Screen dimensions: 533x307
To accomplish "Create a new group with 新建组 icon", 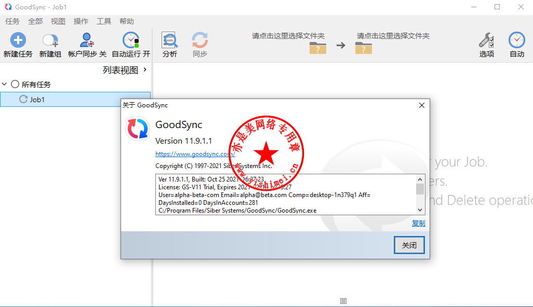I will pyautogui.click(x=50, y=40).
